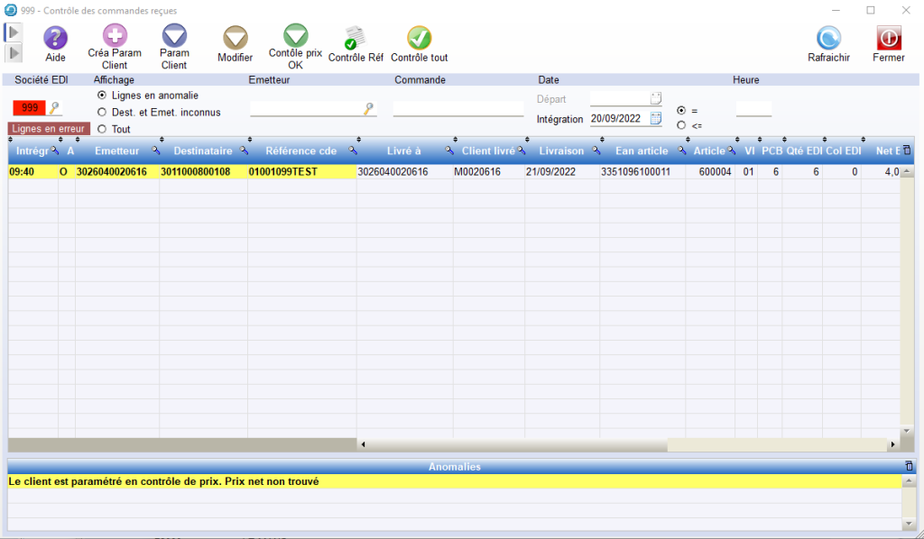Open the Départ date calendar picker
924x539 pixels.
[x=656, y=98]
